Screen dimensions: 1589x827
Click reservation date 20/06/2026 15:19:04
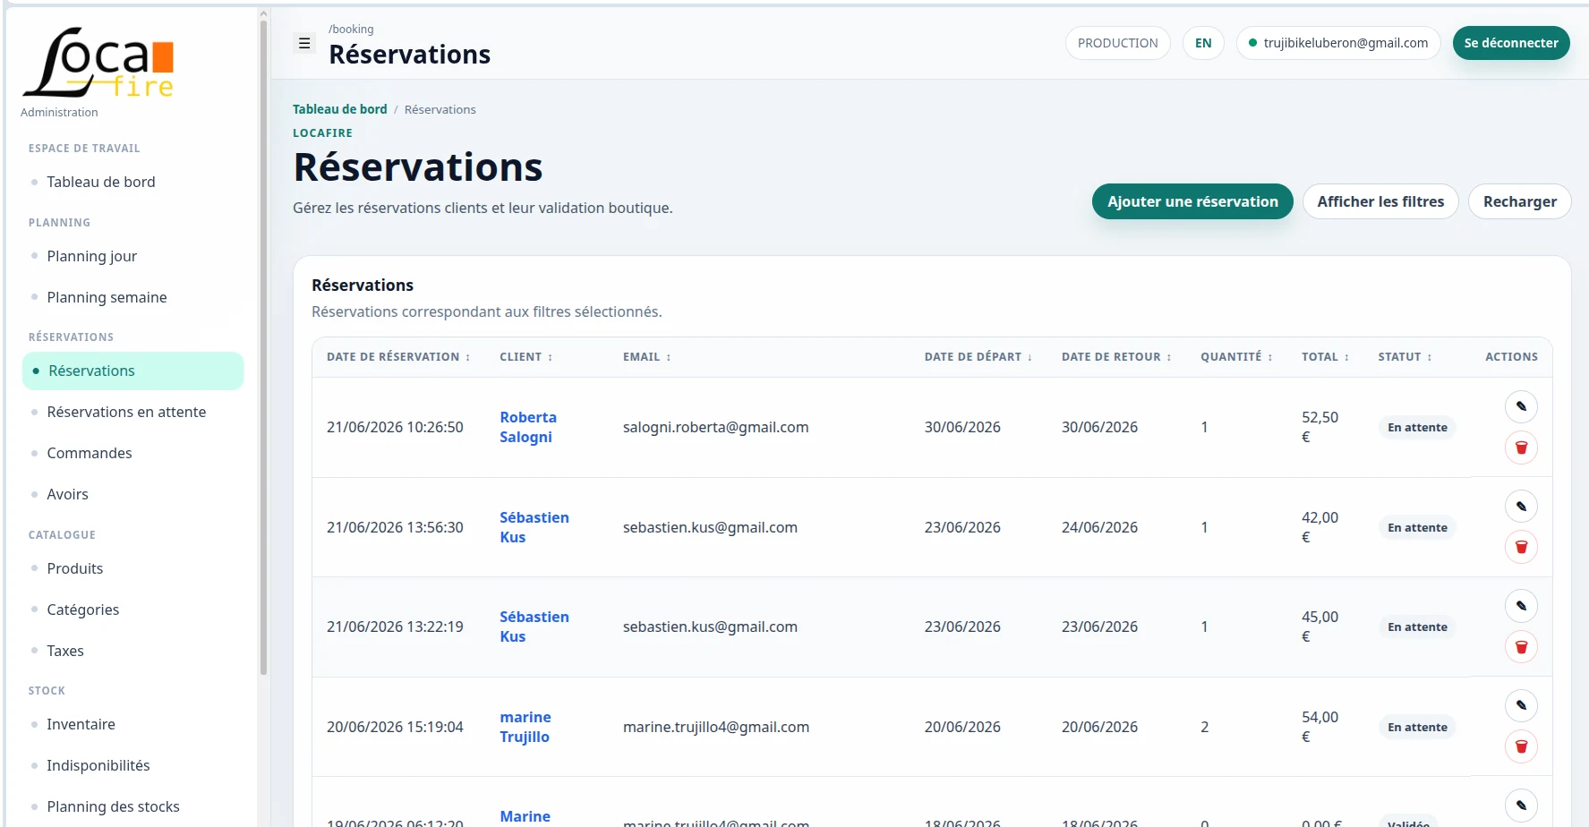tap(395, 727)
